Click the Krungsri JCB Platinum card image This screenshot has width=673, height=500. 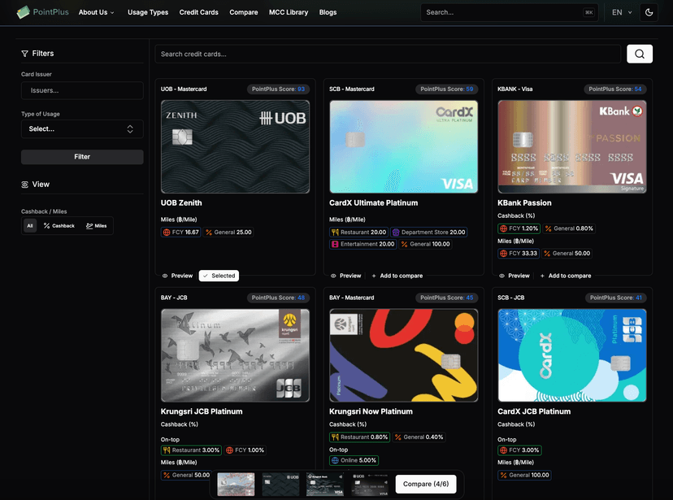click(235, 355)
